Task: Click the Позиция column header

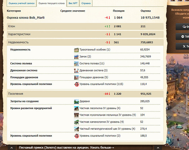Action: [119, 11]
